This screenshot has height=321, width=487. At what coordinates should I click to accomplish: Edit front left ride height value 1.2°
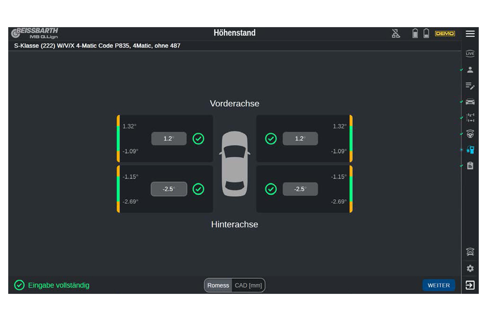169,139
